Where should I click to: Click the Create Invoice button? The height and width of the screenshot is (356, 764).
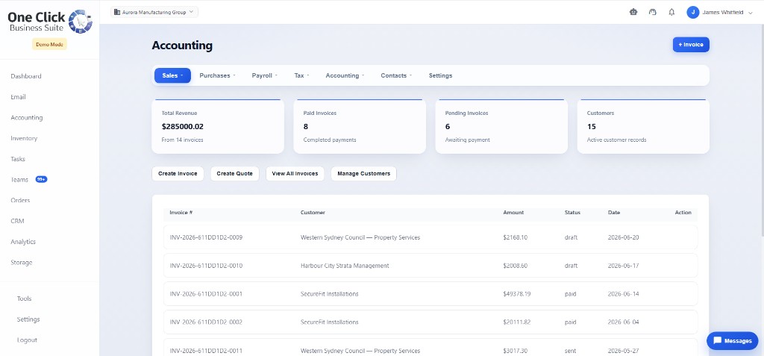[x=178, y=174]
